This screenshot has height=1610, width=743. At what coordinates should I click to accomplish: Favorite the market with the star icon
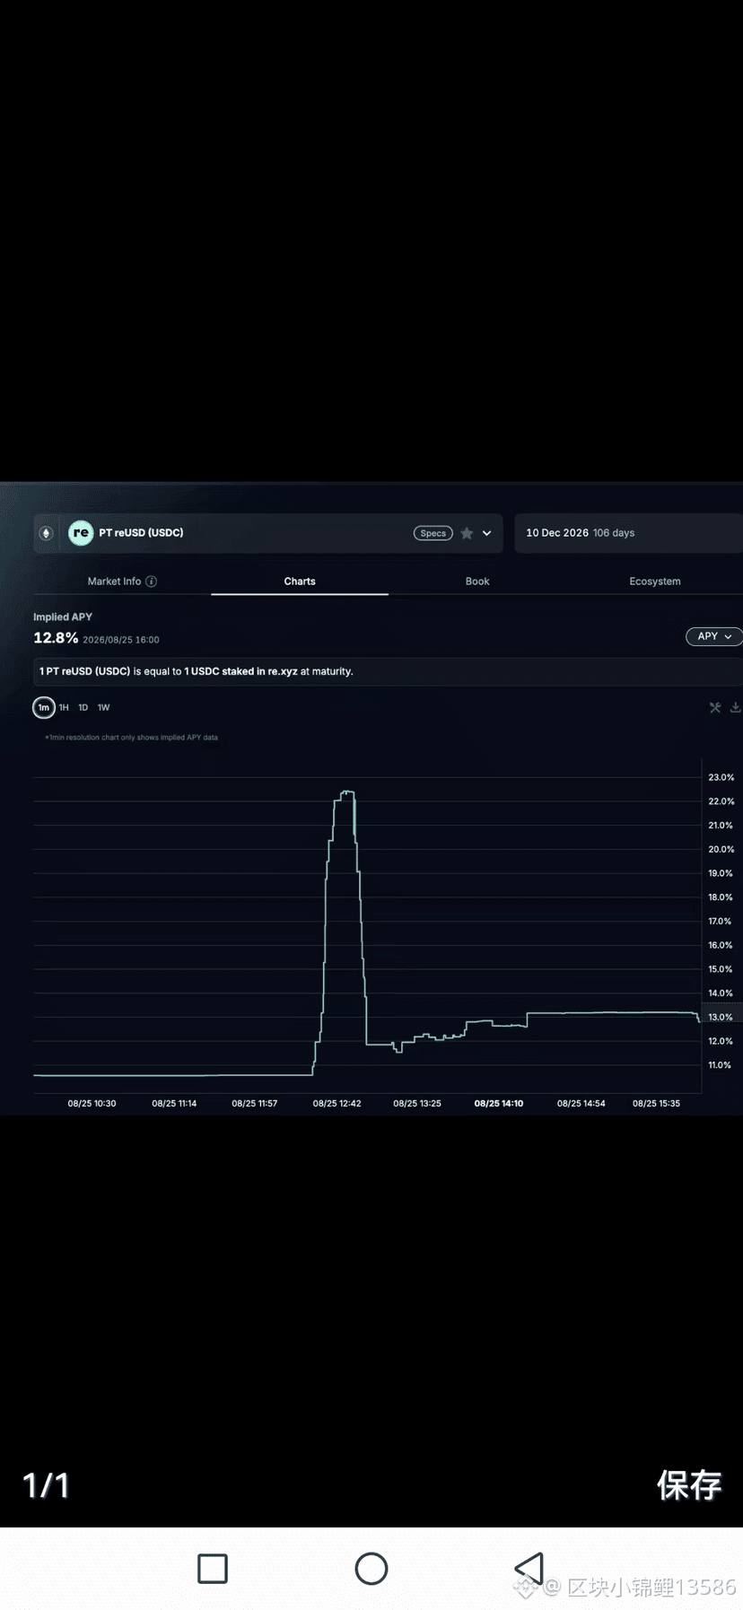[x=467, y=533]
